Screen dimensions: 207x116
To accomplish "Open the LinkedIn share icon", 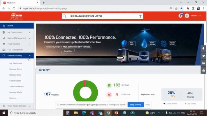I will [x=203, y=63].
